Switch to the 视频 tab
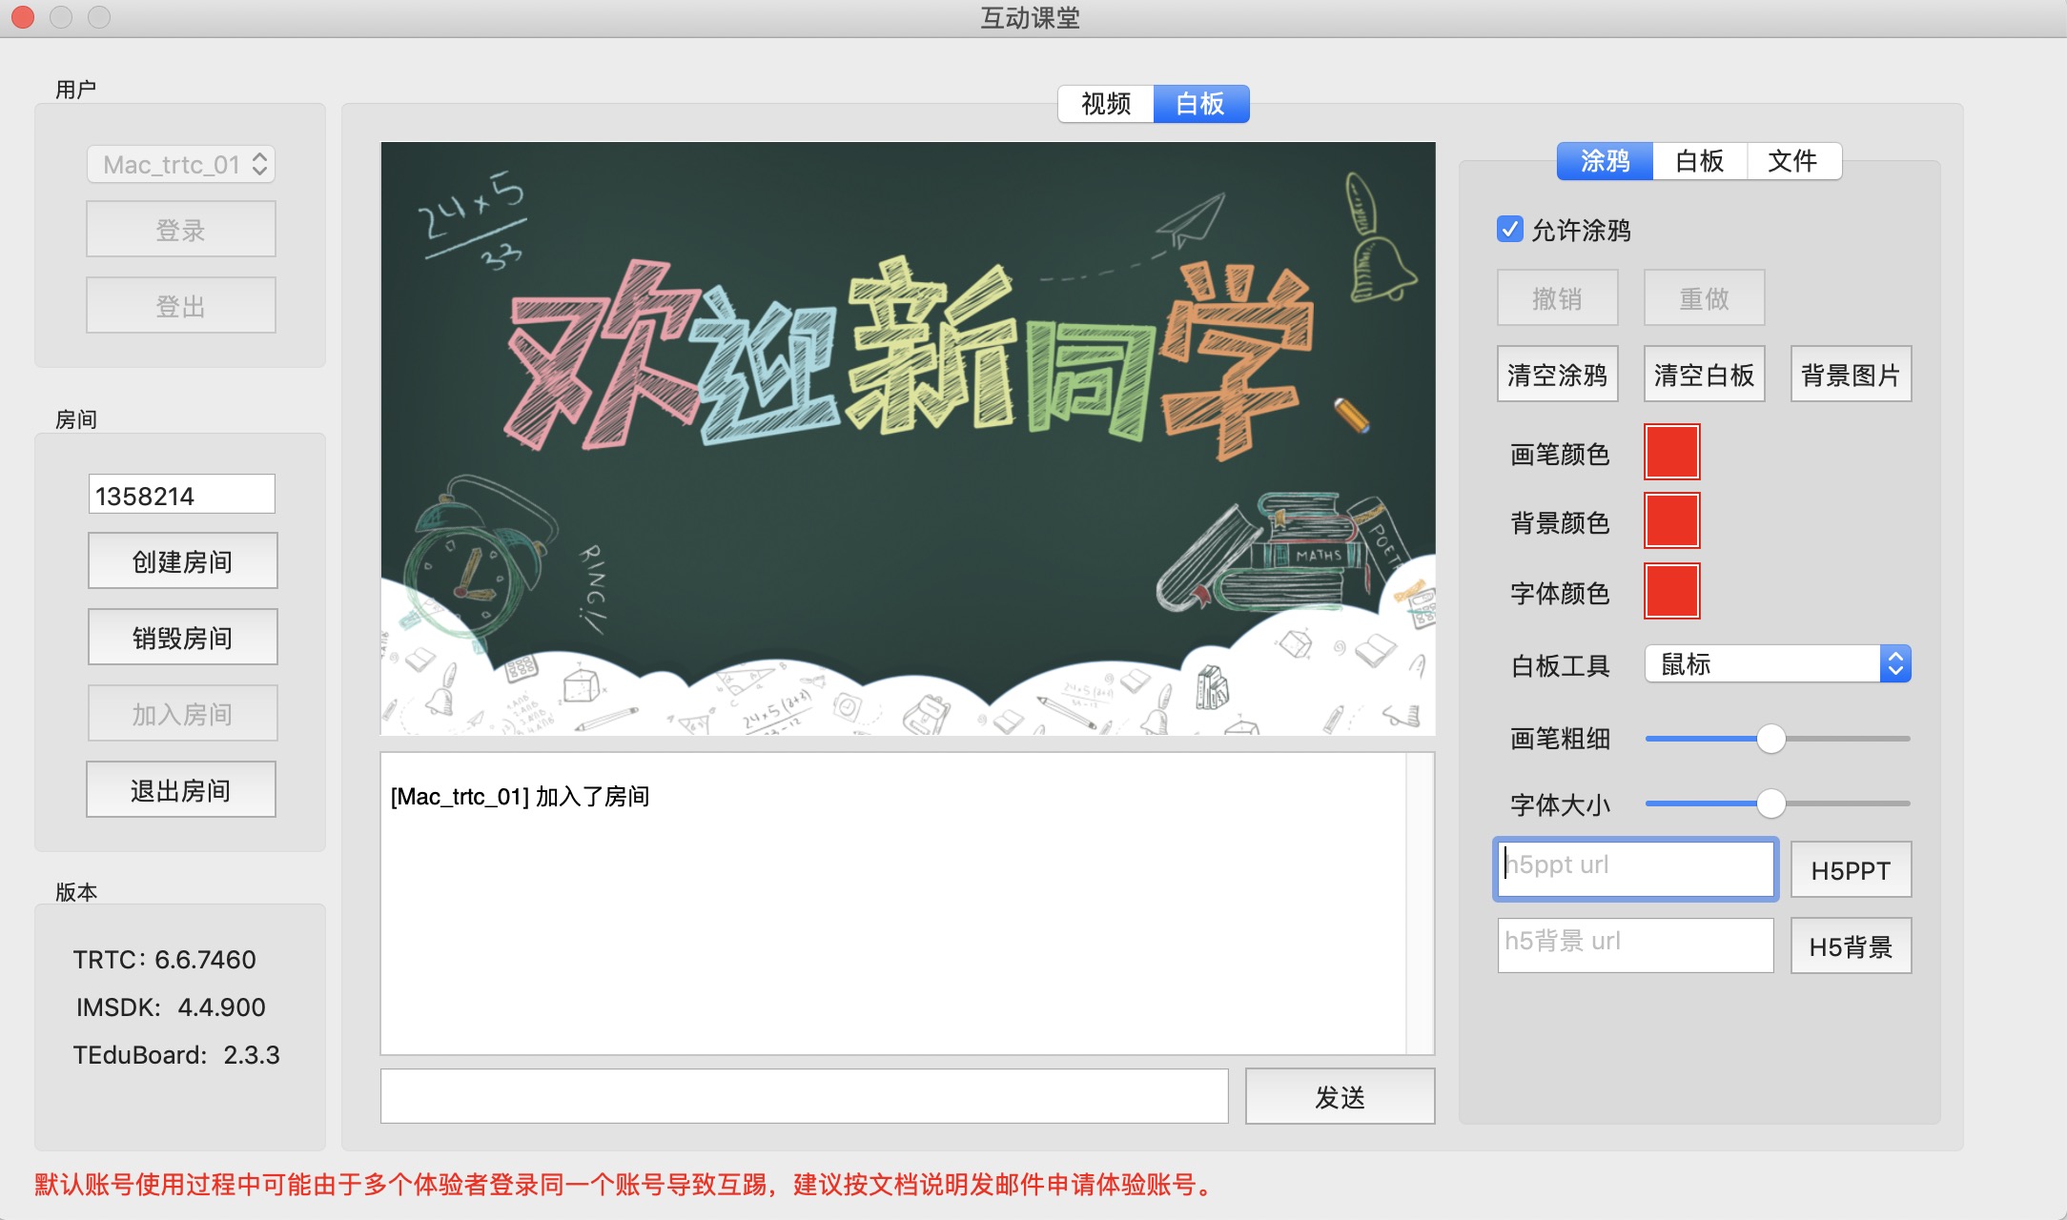This screenshot has width=2067, height=1220. tap(1106, 104)
